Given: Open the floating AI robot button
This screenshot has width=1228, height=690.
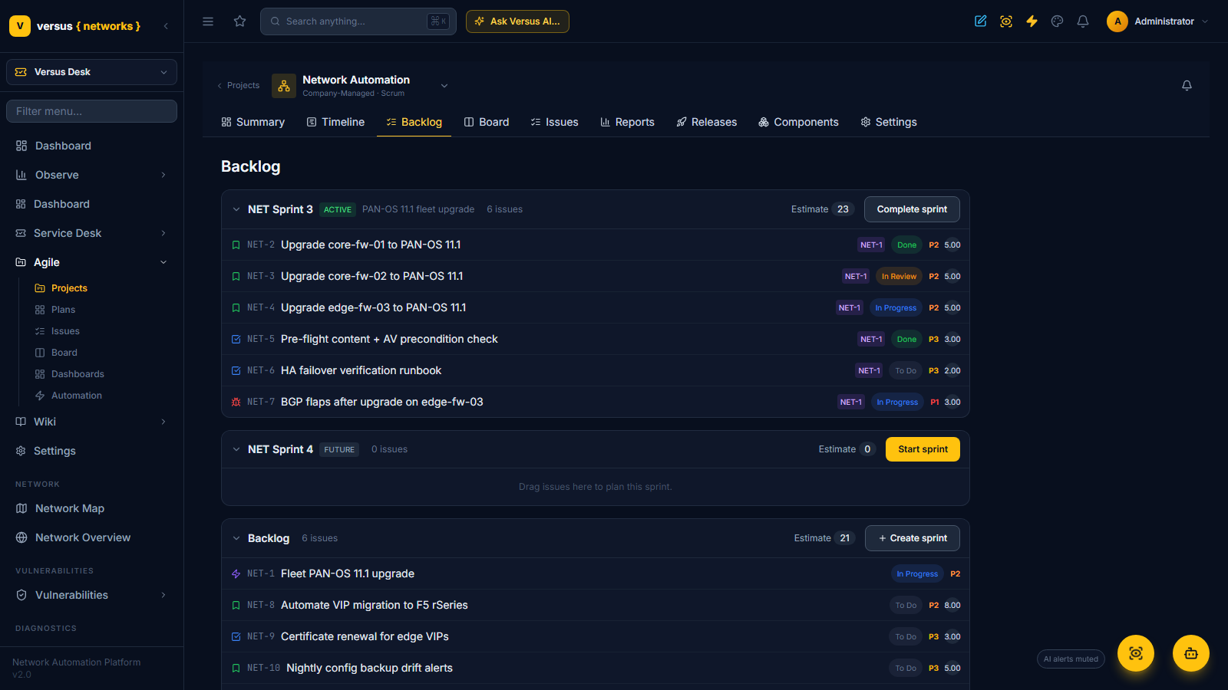Looking at the screenshot, I should click(x=1191, y=653).
